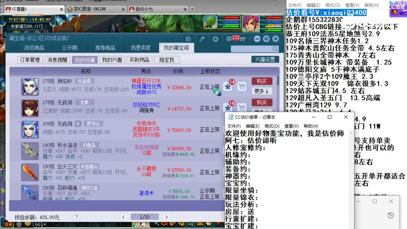Click the search magnifier icon

[275, 49]
